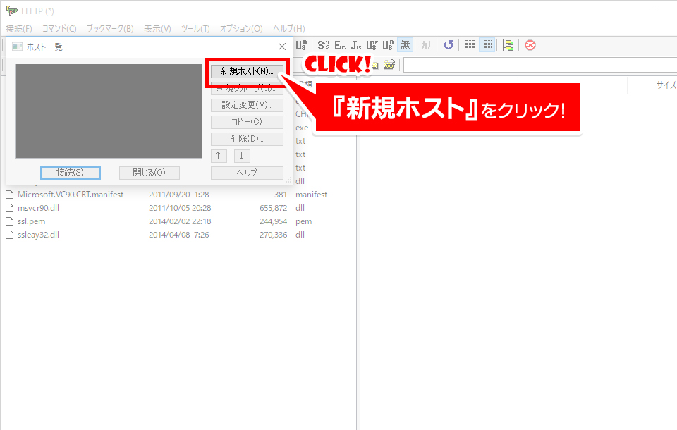Click date 2014/02/02 22:18
Screen dimensions: 677x430
tap(180, 221)
